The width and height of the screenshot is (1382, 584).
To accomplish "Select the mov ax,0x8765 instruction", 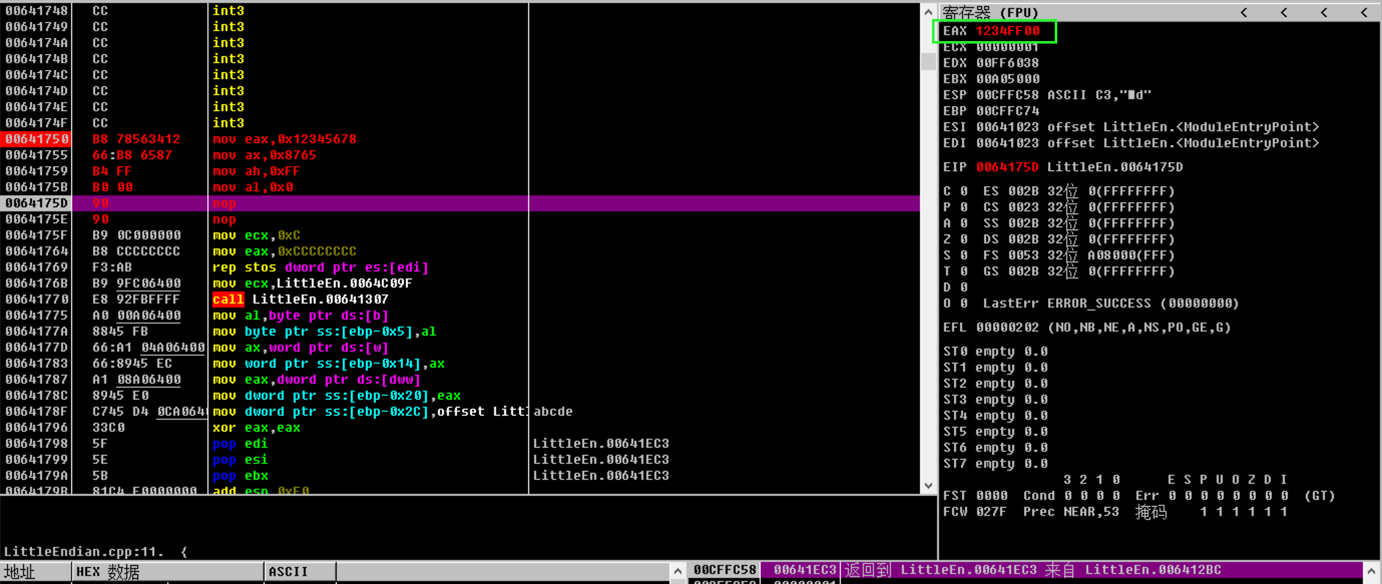I will click(x=265, y=156).
